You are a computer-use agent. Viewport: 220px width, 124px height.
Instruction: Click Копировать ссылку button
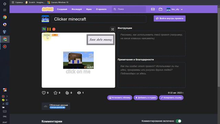[171, 98]
